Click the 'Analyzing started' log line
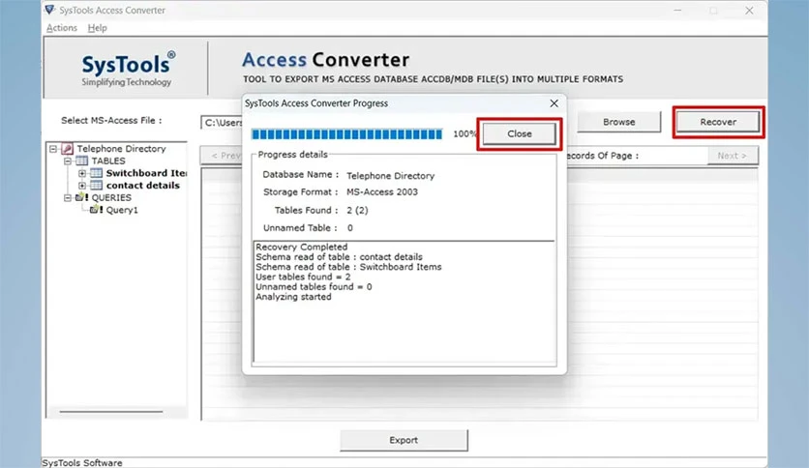Viewport: 809px width, 468px height. [293, 297]
